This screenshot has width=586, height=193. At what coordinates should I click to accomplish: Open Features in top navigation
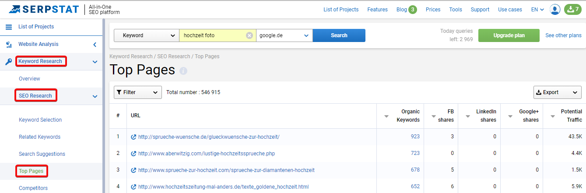pyautogui.click(x=377, y=10)
